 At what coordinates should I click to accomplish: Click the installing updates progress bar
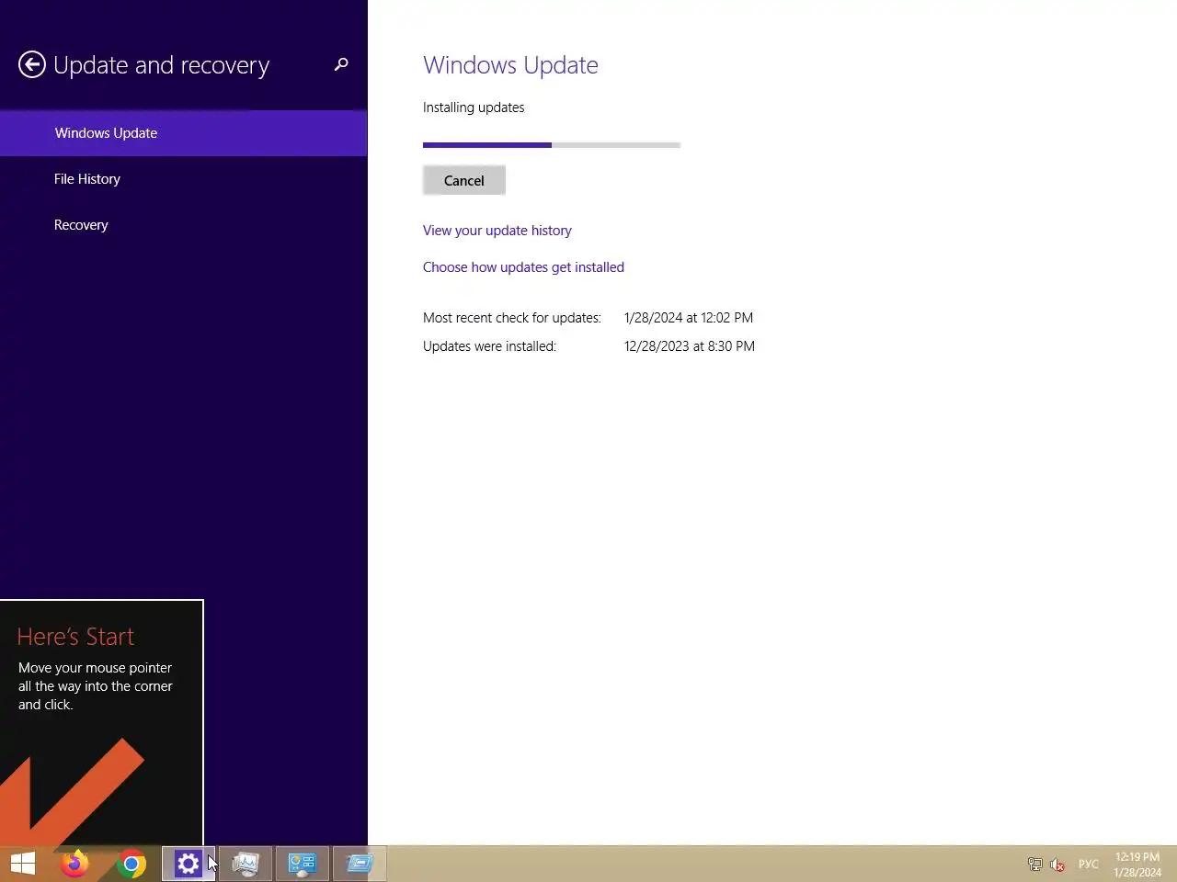pos(552,144)
